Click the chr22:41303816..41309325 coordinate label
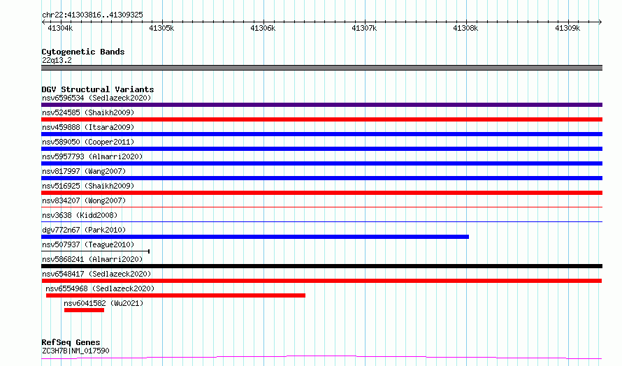This screenshot has height=366, width=622. tap(92, 15)
